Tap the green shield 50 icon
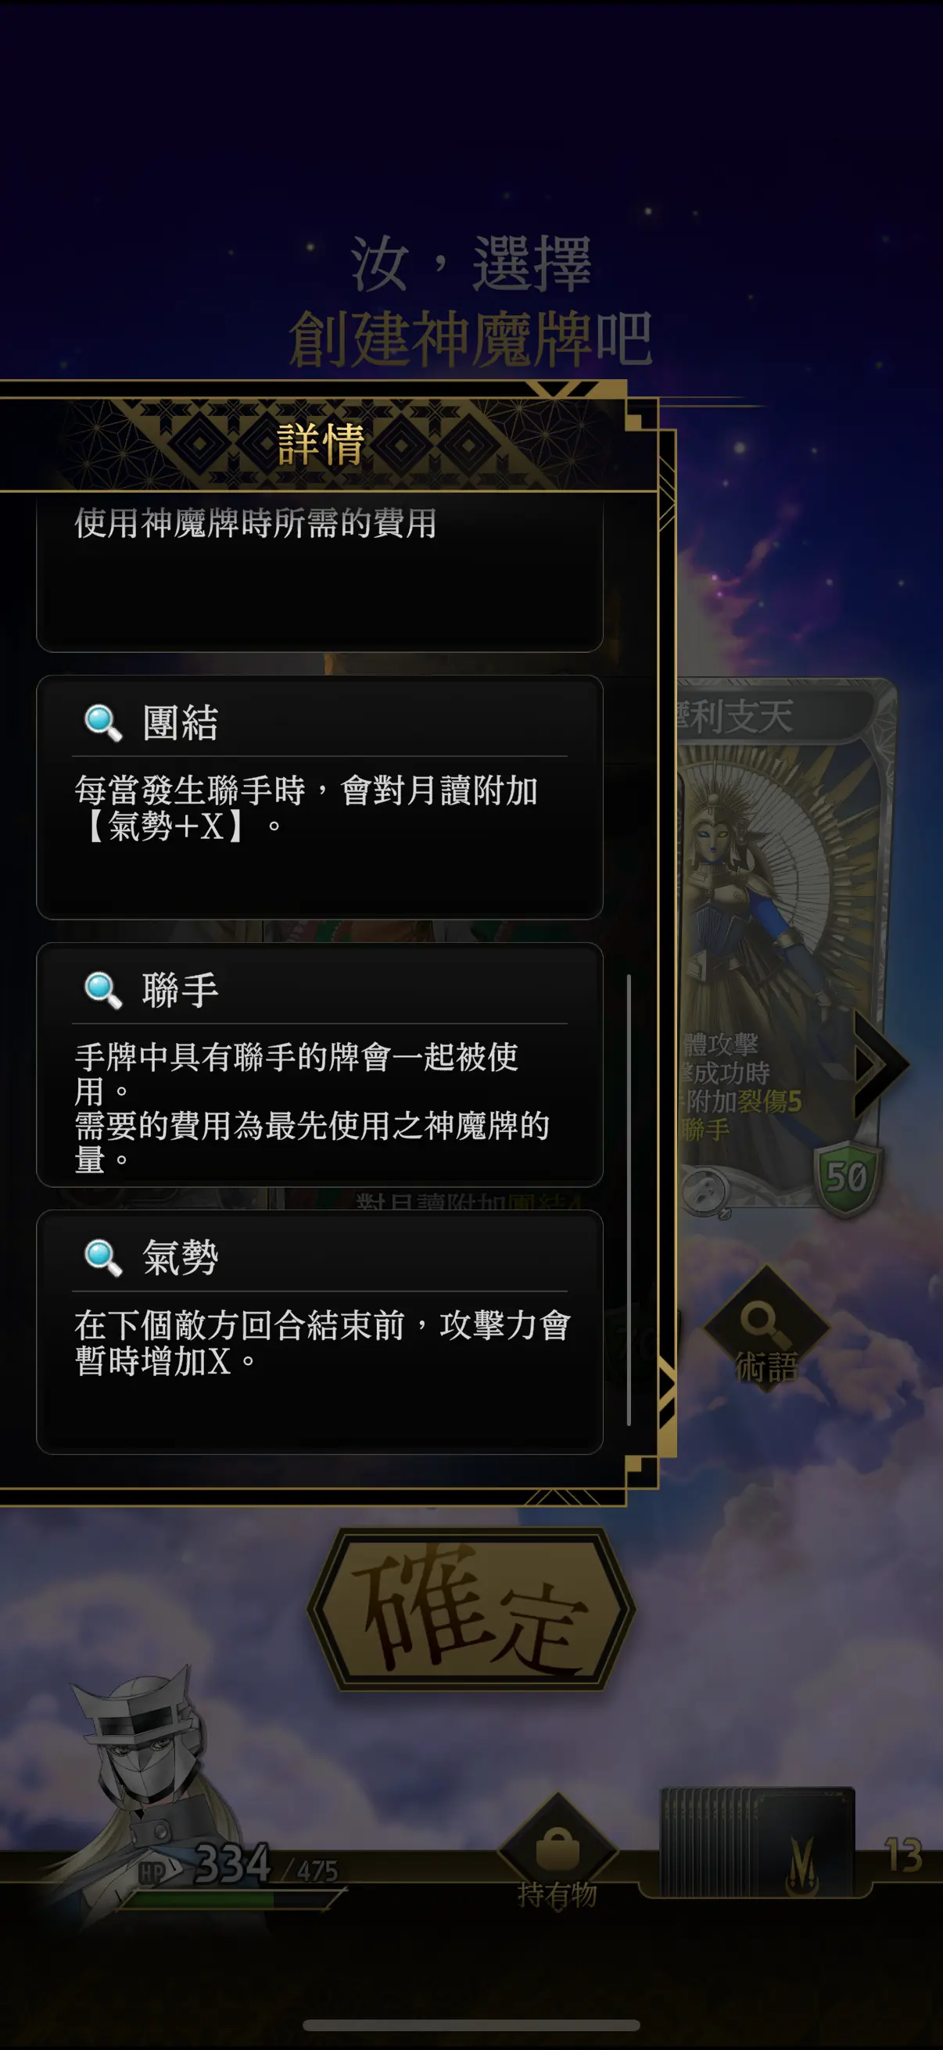 point(848,1178)
